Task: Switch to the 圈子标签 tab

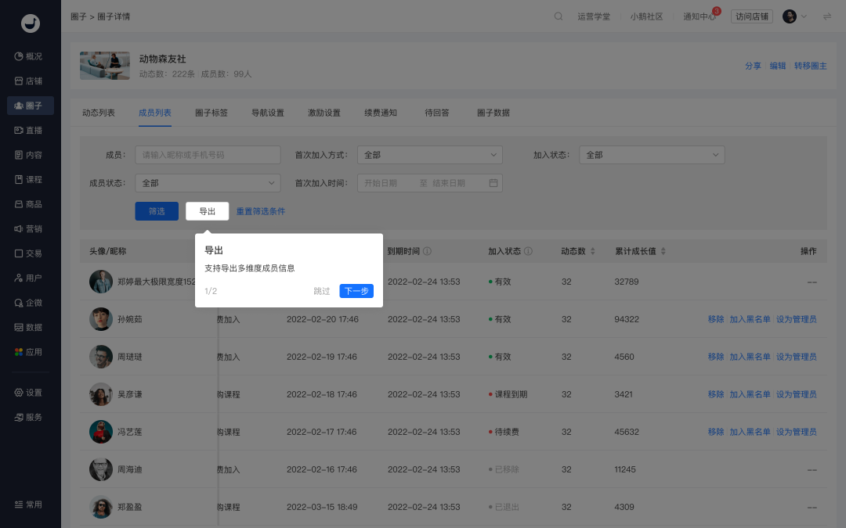Action: (x=211, y=113)
